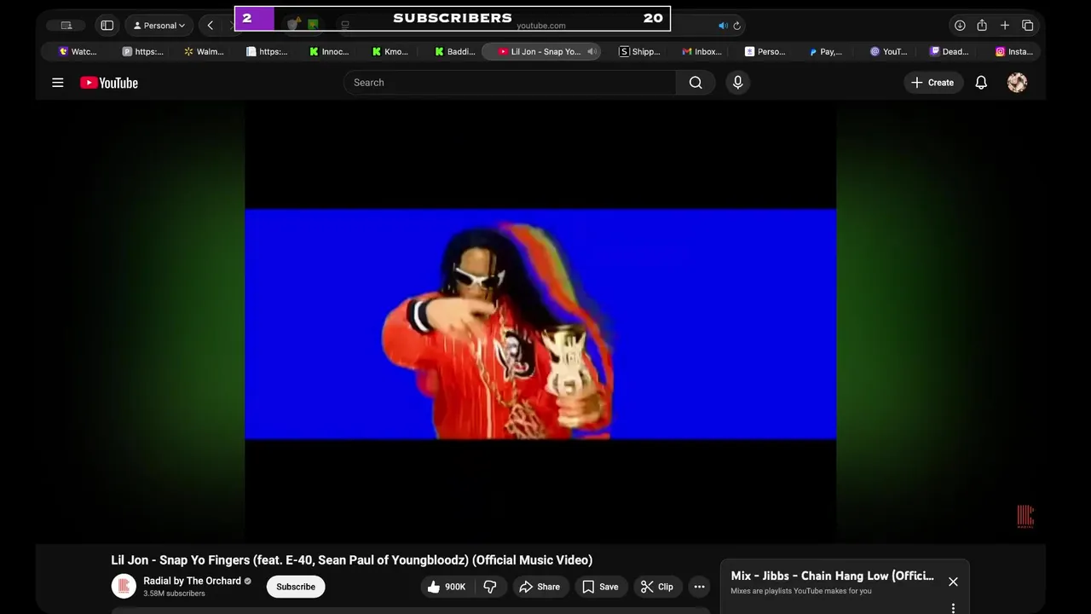This screenshot has height=614, width=1091.
Task: Switch to the Pay,... PayPal tab
Action: (x=827, y=52)
